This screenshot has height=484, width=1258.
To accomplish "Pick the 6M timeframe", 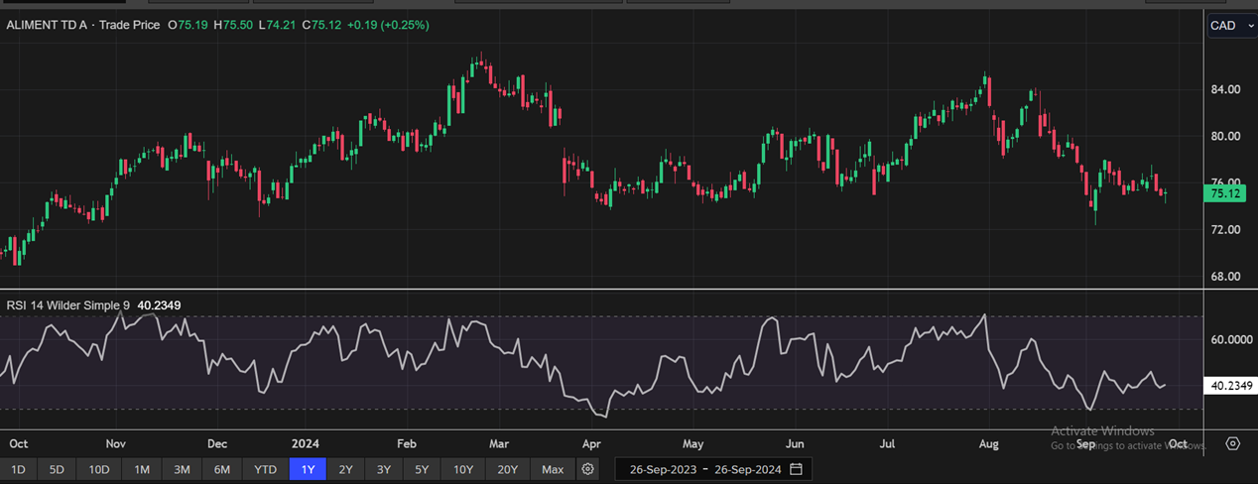I will [x=222, y=469].
